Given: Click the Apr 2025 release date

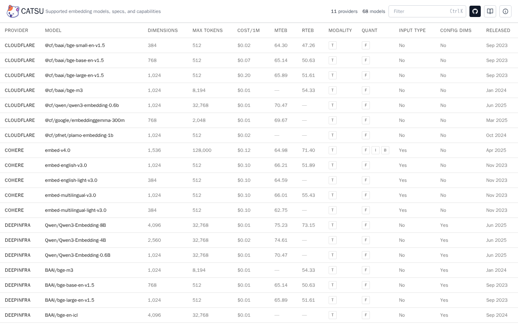Looking at the screenshot, I should tap(496, 150).
